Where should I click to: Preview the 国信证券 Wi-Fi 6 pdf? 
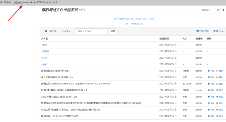pyautogui.click(x=219, y=116)
